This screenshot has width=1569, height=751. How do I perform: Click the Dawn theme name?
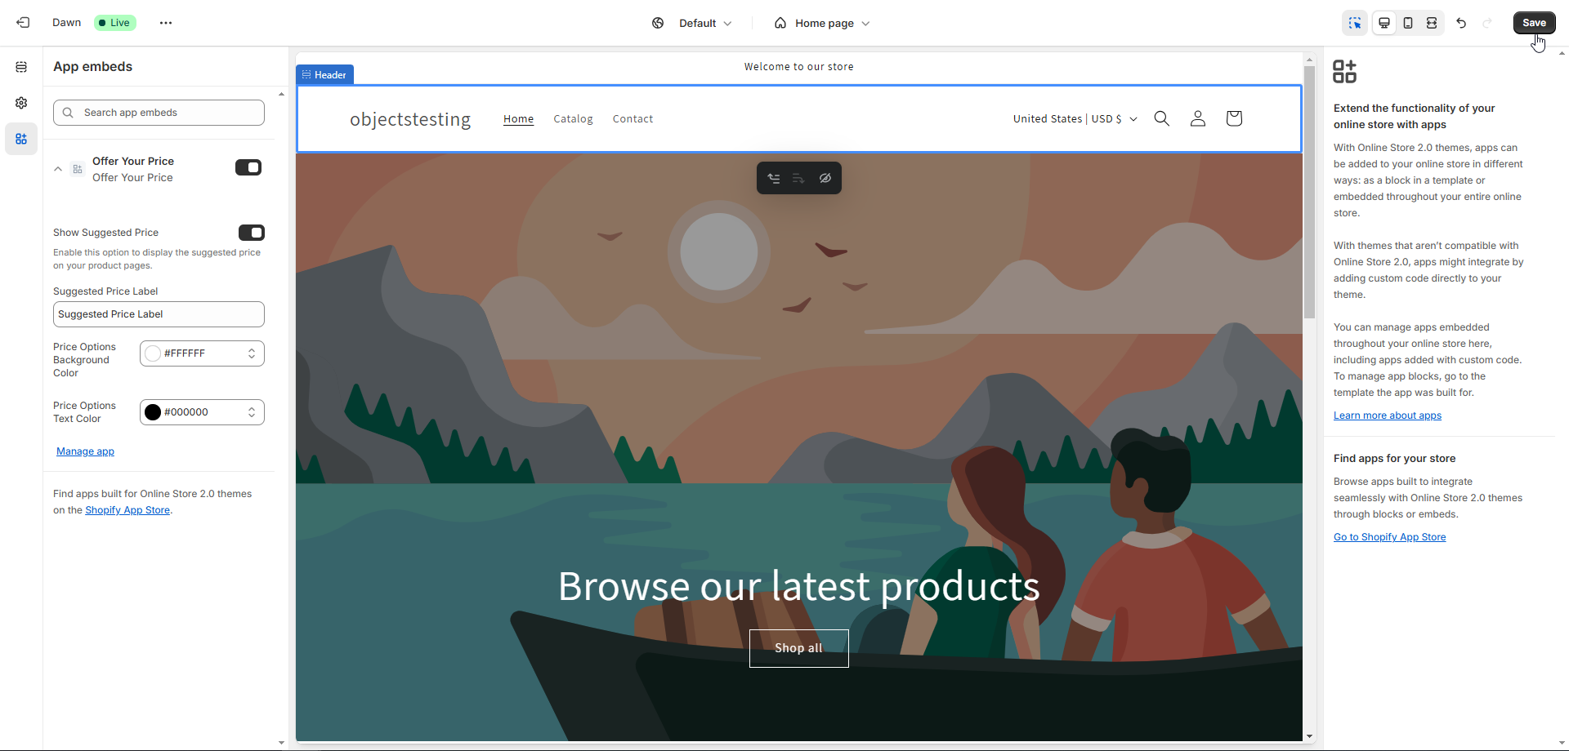pos(66,23)
